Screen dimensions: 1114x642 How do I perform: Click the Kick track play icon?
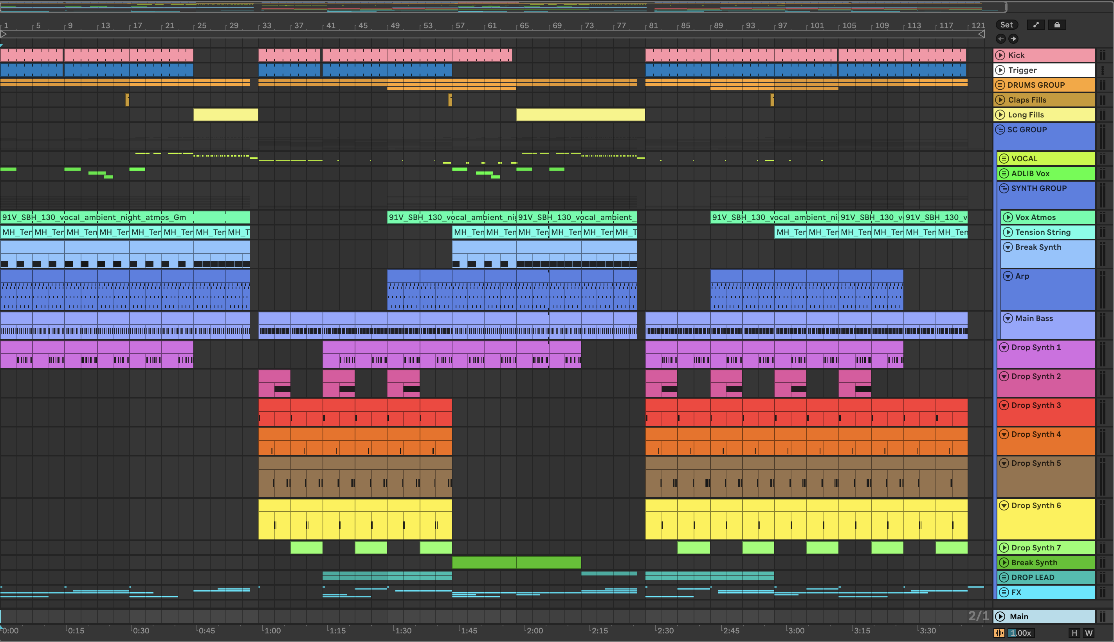(1000, 55)
